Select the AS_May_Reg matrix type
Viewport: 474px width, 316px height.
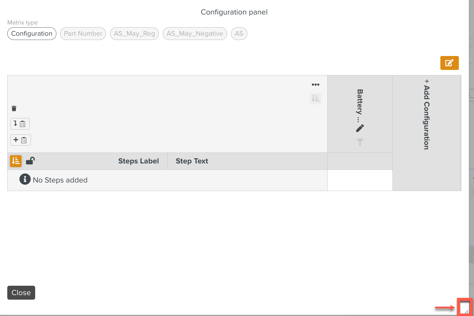point(134,34)
